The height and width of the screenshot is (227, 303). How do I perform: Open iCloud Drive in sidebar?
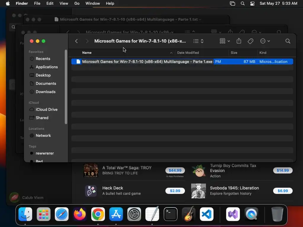pos(46,109)
